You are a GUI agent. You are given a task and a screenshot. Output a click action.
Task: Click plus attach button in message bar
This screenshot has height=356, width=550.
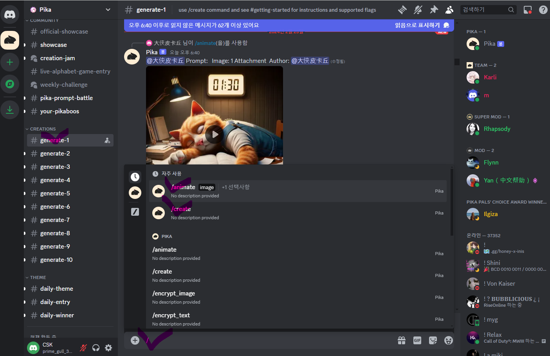click(x=135, y=340)
